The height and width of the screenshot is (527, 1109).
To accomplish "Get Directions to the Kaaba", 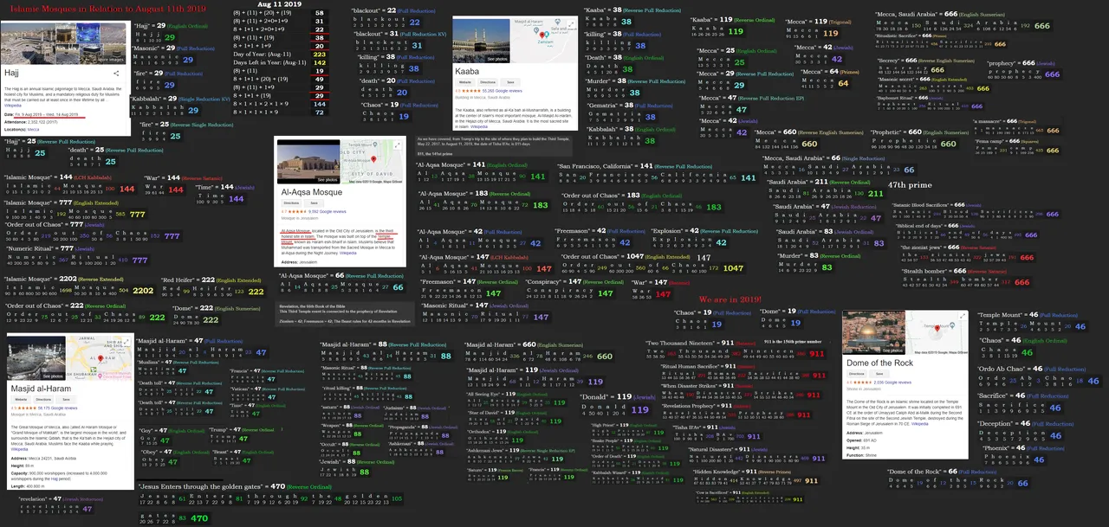I will click(x=488, y=82).
